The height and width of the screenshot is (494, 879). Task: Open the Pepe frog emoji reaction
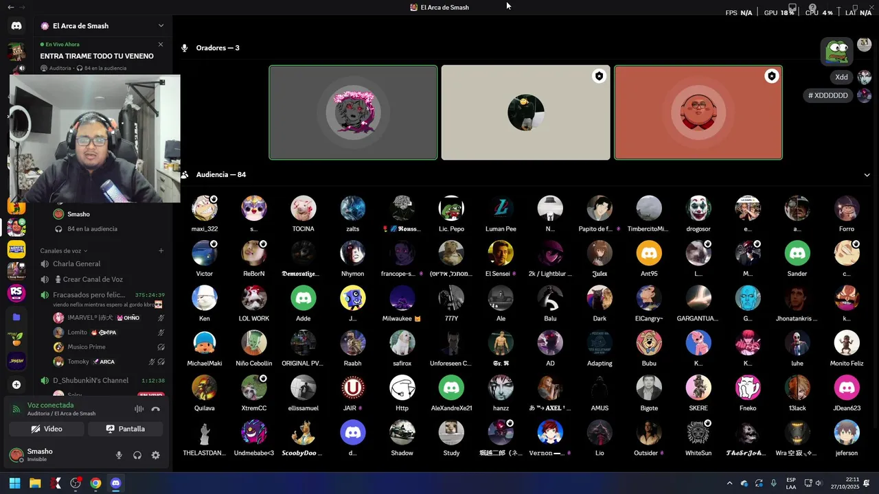[x=836, y=51]
